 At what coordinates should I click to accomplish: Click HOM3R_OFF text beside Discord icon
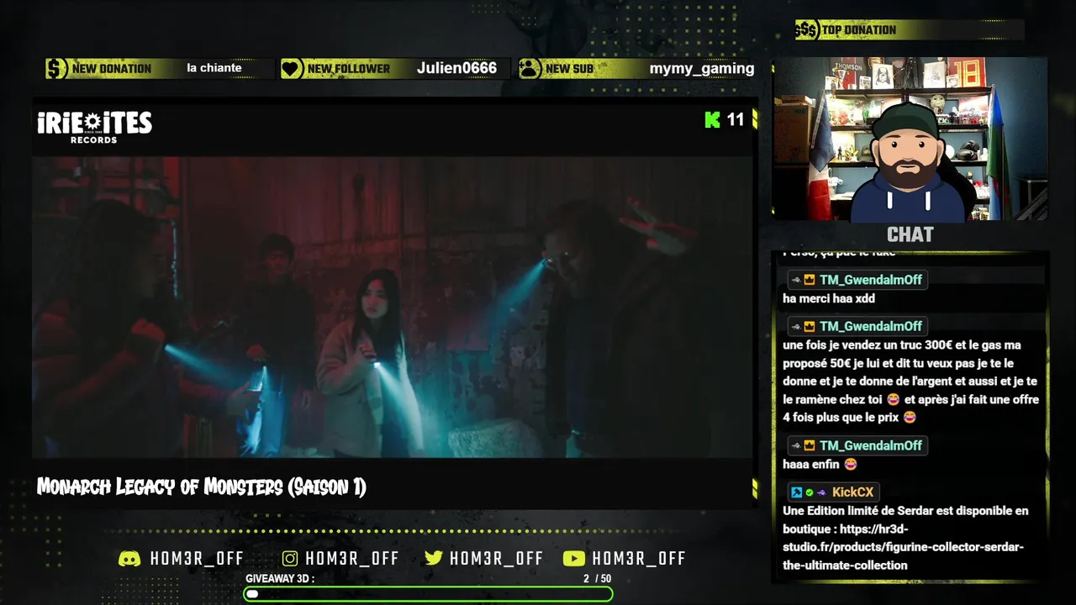pyautogui.click(x=197, y=559)
